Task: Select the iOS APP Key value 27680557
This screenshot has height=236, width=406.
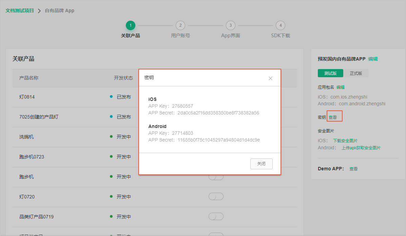Action: point(182,106)
